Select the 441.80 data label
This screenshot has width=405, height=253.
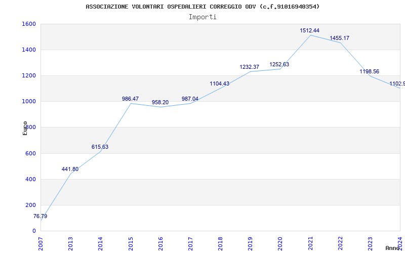tap(70, 170)
